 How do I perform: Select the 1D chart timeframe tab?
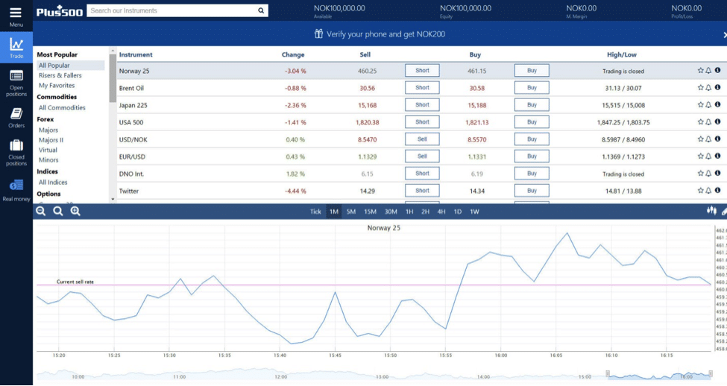[x=458, y=212]
